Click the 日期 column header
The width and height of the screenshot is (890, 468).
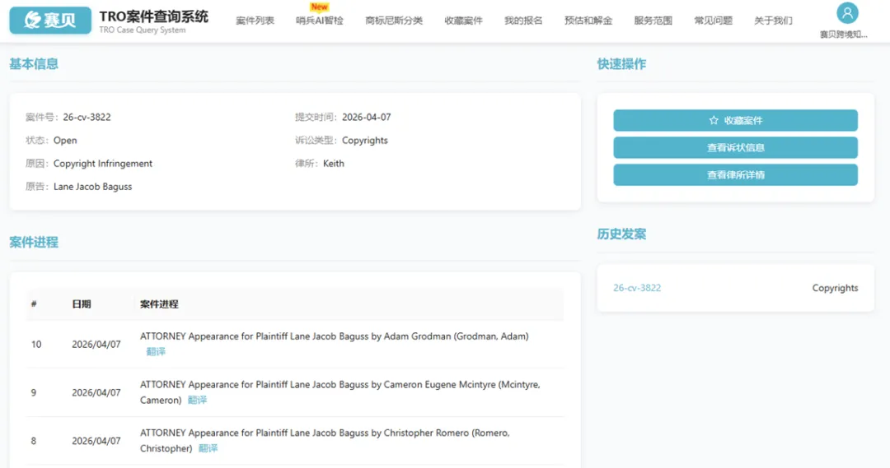pos(81,304)
